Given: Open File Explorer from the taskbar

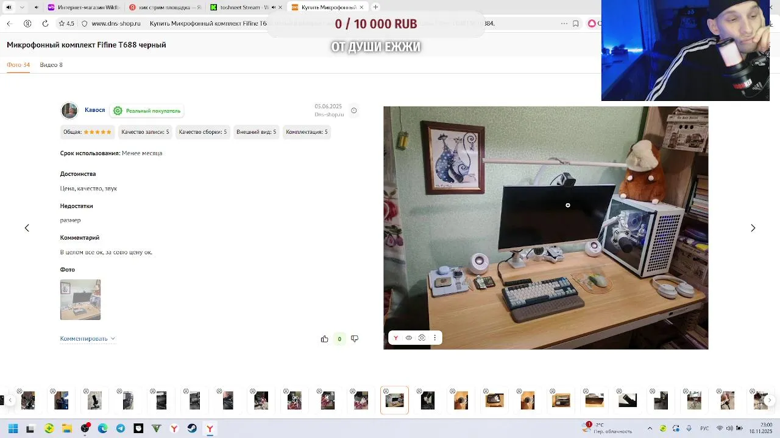Looking at the screenshot, I should 67,429.
